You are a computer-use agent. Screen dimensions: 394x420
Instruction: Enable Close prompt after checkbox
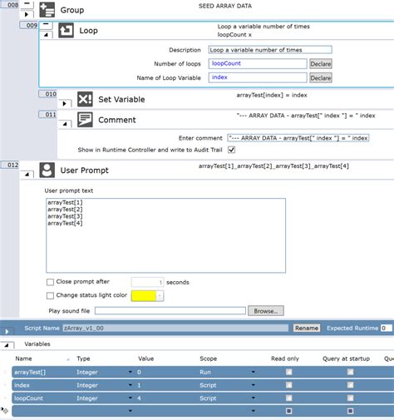50,282
